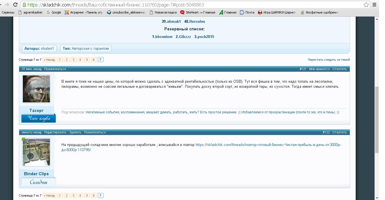Open the SiteHeart → Главная bookmark
Image resolution: width=385 pixels, height=200 pixels.
coord(198,12)
